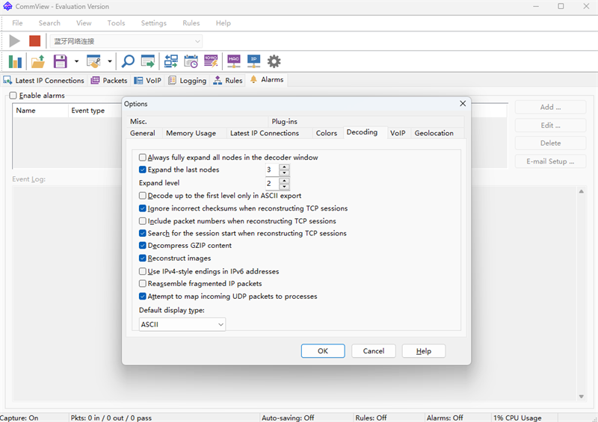The height and width of the screenshot is (422, 598).
Task: Toggle the Enable alarms checkbox
Action: coord(13,96)
